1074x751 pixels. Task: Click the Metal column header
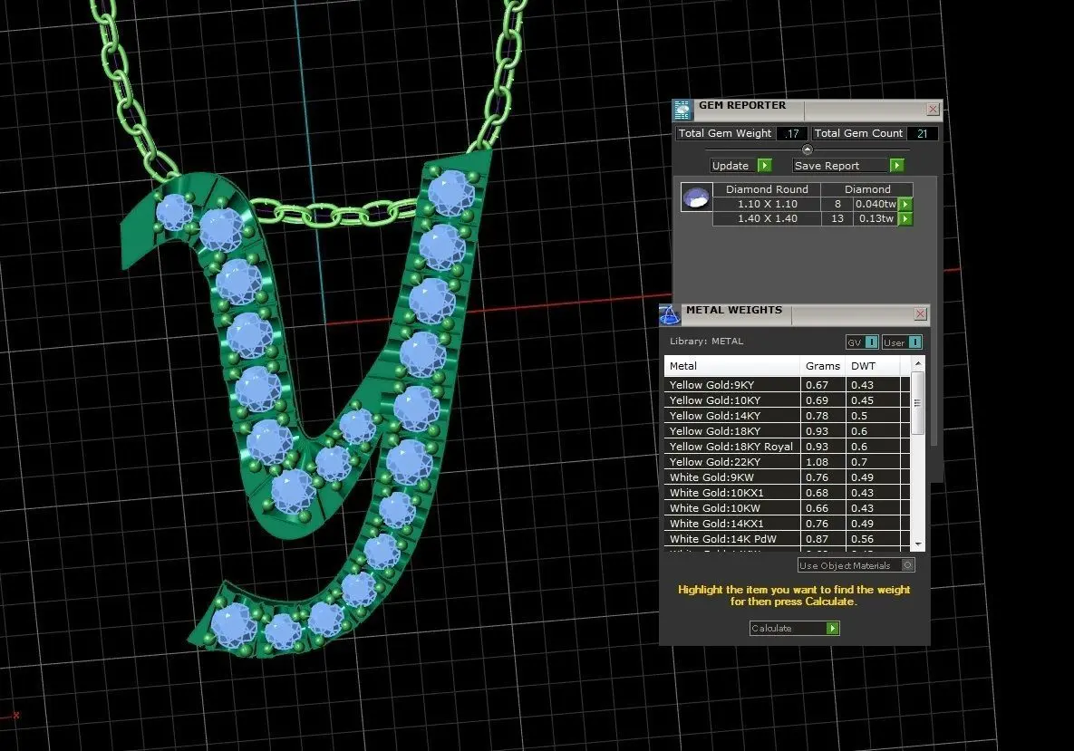pyautogui.click(x=731, y=366)
